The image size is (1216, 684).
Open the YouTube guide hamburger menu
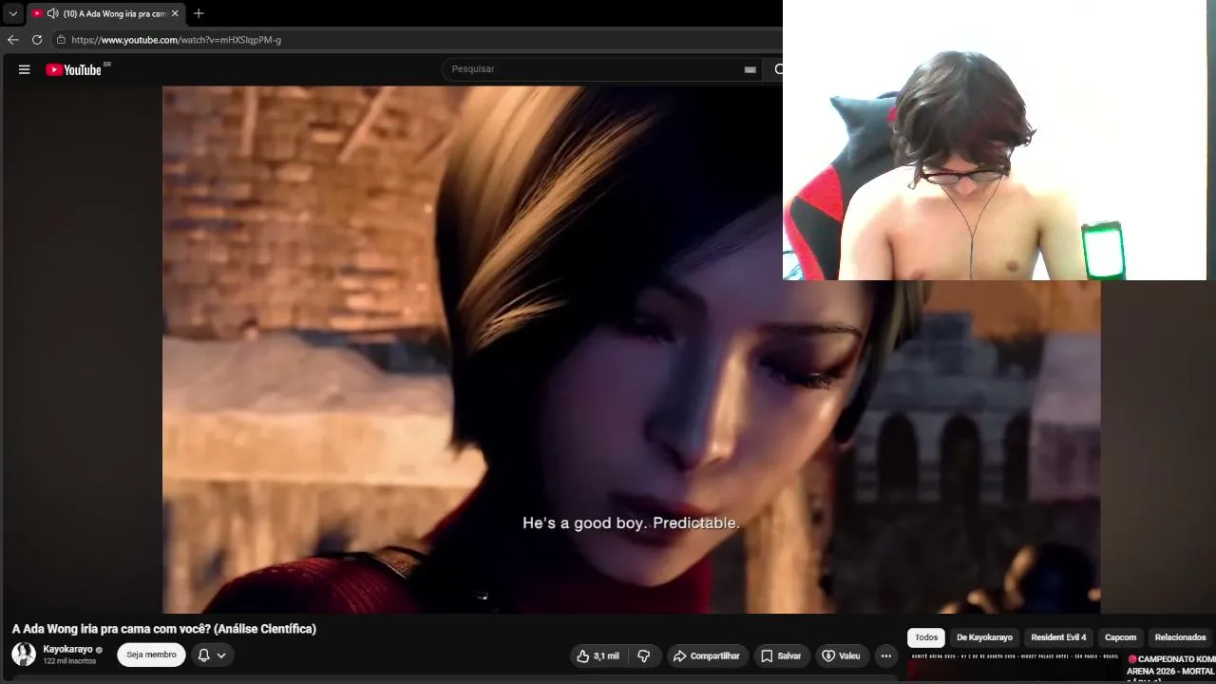(x=25, y=69)
